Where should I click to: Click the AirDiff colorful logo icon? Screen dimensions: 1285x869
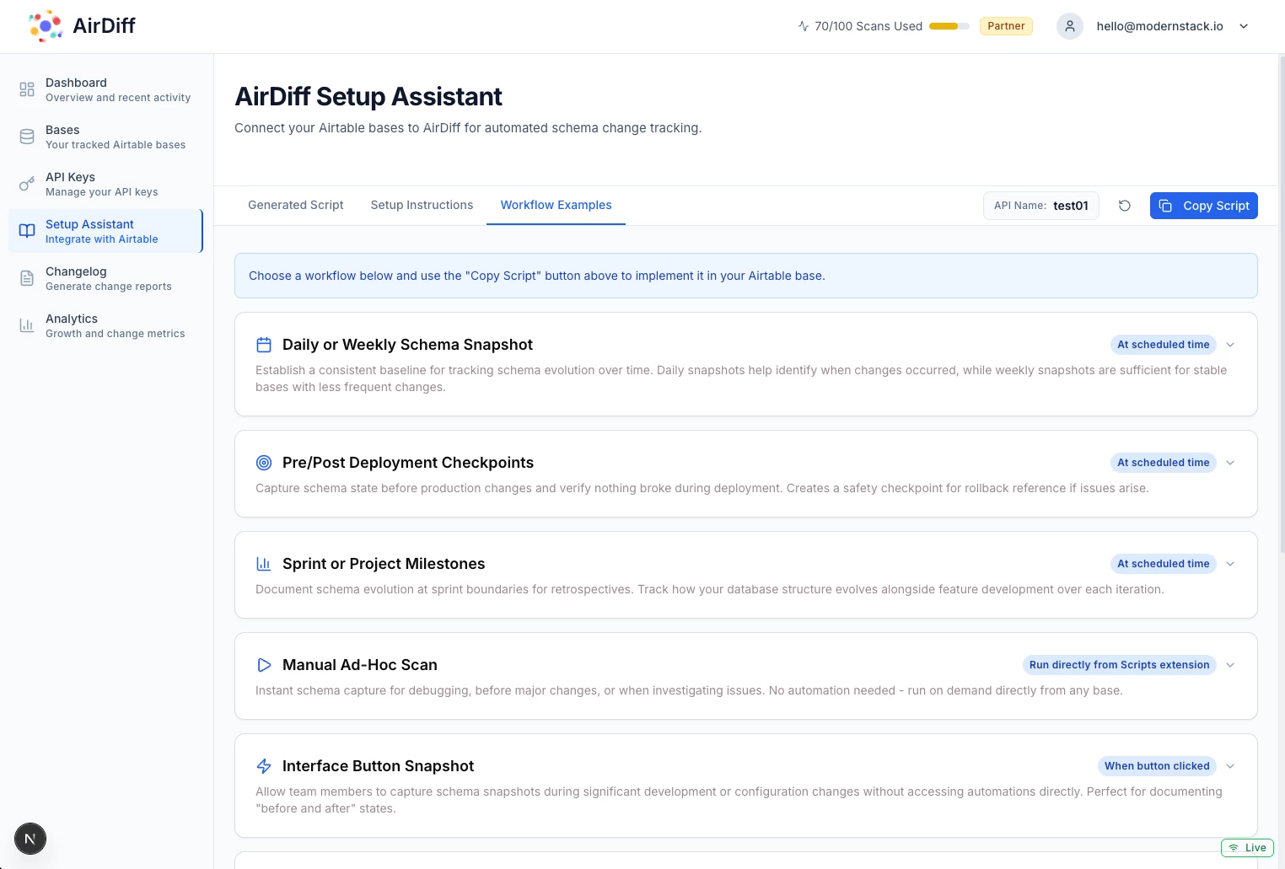(46, 26)
